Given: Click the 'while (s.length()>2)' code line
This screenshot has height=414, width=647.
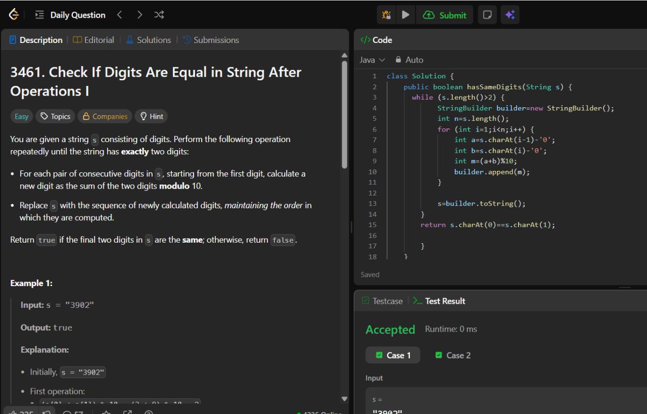Looking at the screenshot, I should coord(458,97).
